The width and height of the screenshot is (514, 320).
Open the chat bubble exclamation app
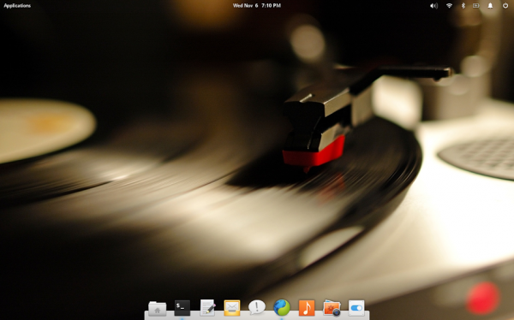point(257,307)
